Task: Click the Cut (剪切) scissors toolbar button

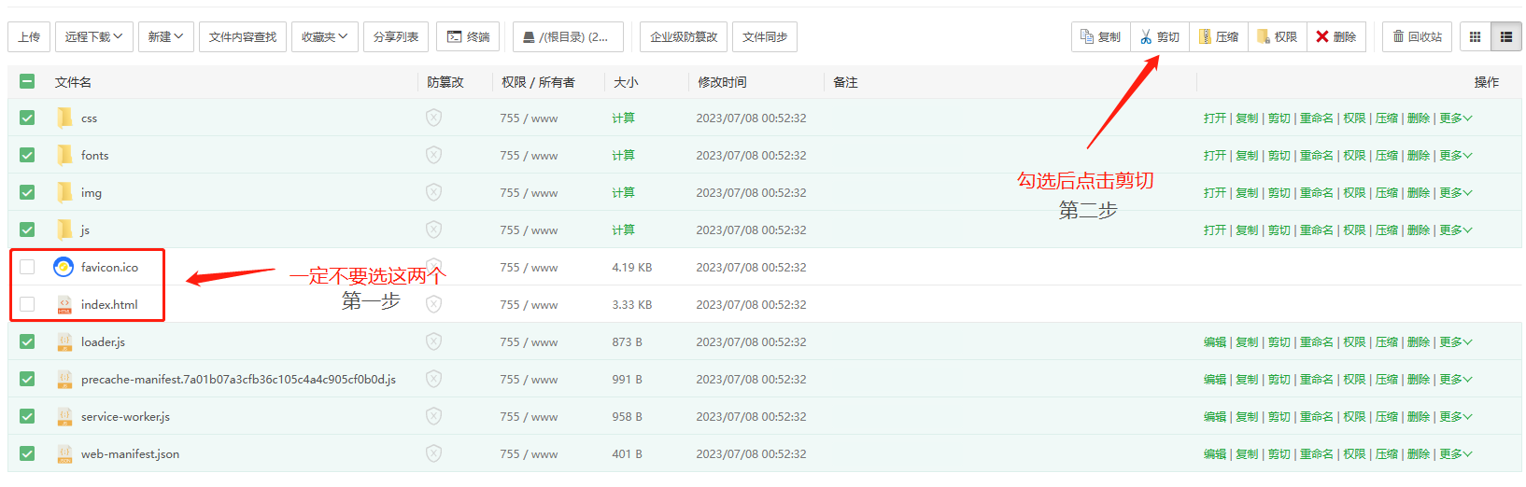Action: point(1159,37)
